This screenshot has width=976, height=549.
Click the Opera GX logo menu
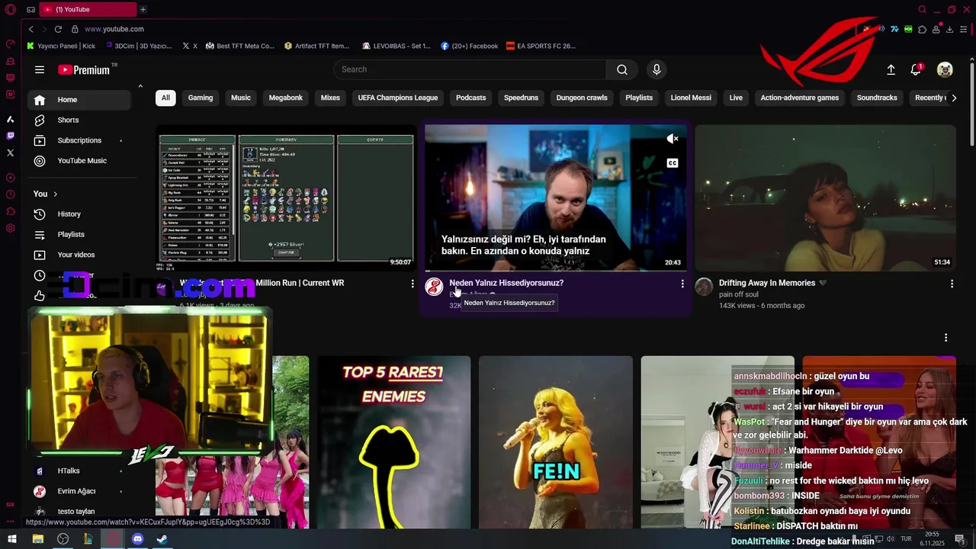coord(11,9)
